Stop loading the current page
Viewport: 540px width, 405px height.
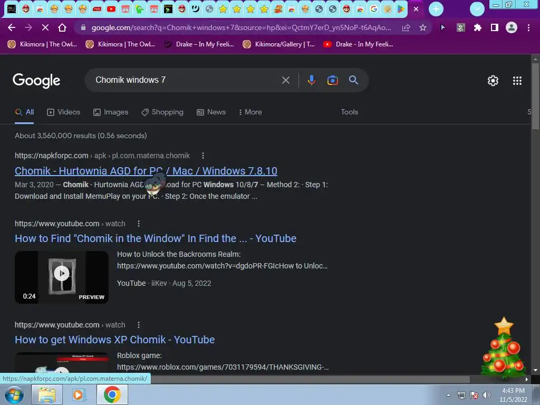45,27
